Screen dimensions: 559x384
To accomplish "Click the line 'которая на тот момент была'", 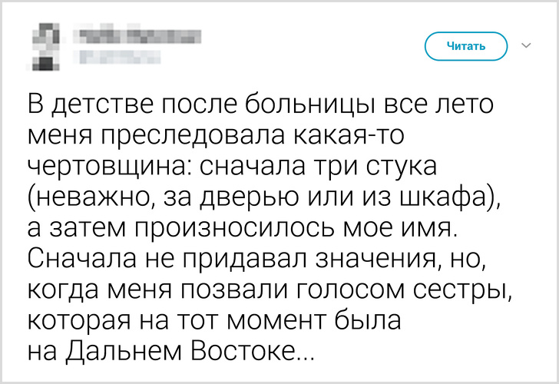I will tap(212, 323).
